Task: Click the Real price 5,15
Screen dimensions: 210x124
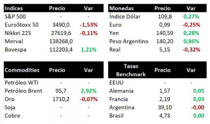Action: [x=165, y=50]
